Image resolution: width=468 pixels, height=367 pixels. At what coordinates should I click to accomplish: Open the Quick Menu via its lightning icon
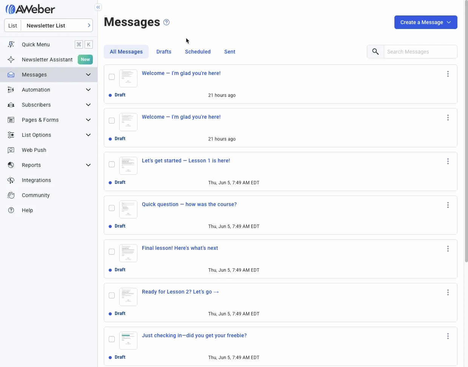tap(11, 44)
